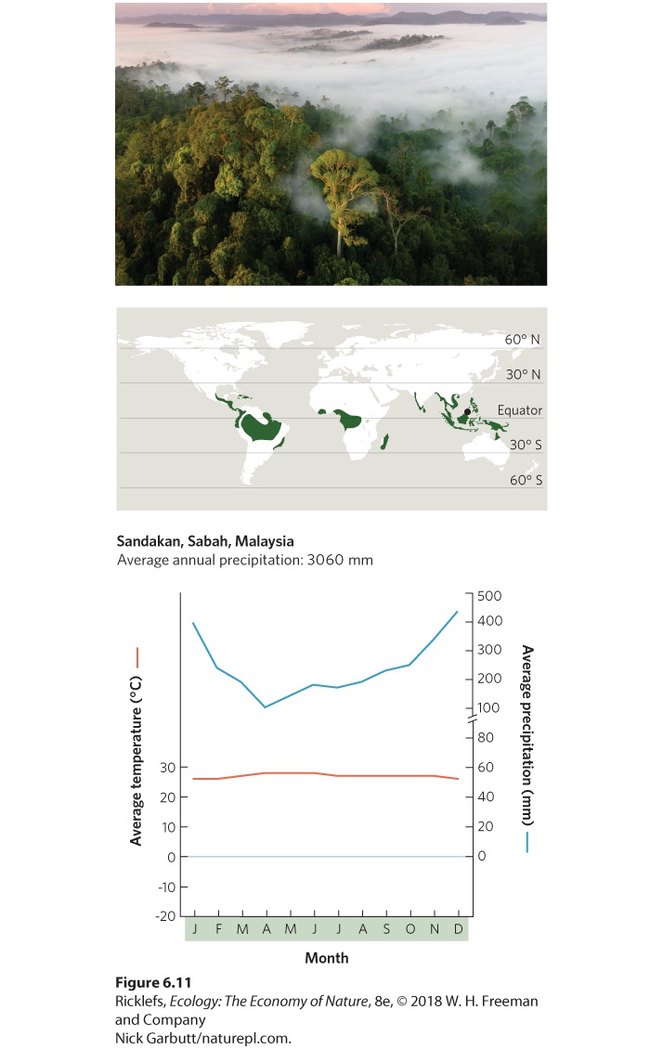Screen dimensions: 663x1049
Task: Click the black Sandakan location dot on map
Action: [x=467, y=412]
